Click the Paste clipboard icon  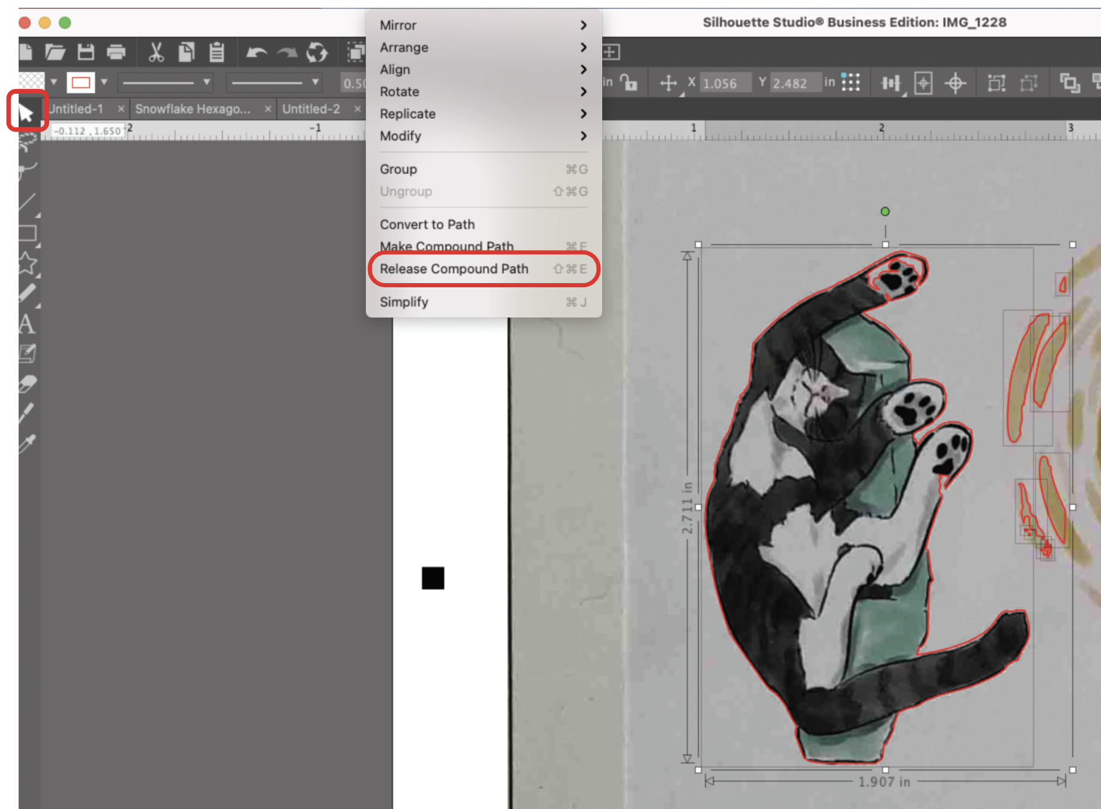pyautogui.click(x=216, y=52)
